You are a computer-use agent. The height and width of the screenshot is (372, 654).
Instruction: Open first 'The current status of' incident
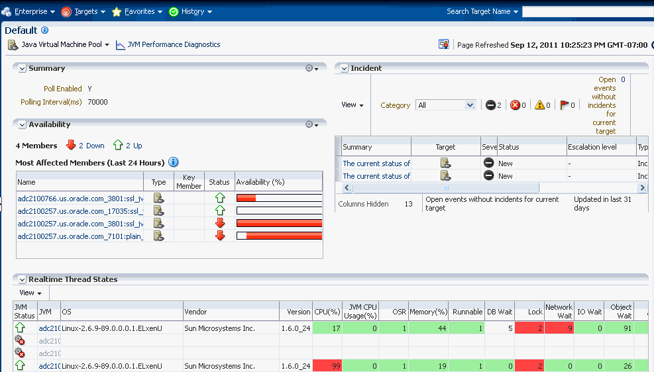[376, 163]
